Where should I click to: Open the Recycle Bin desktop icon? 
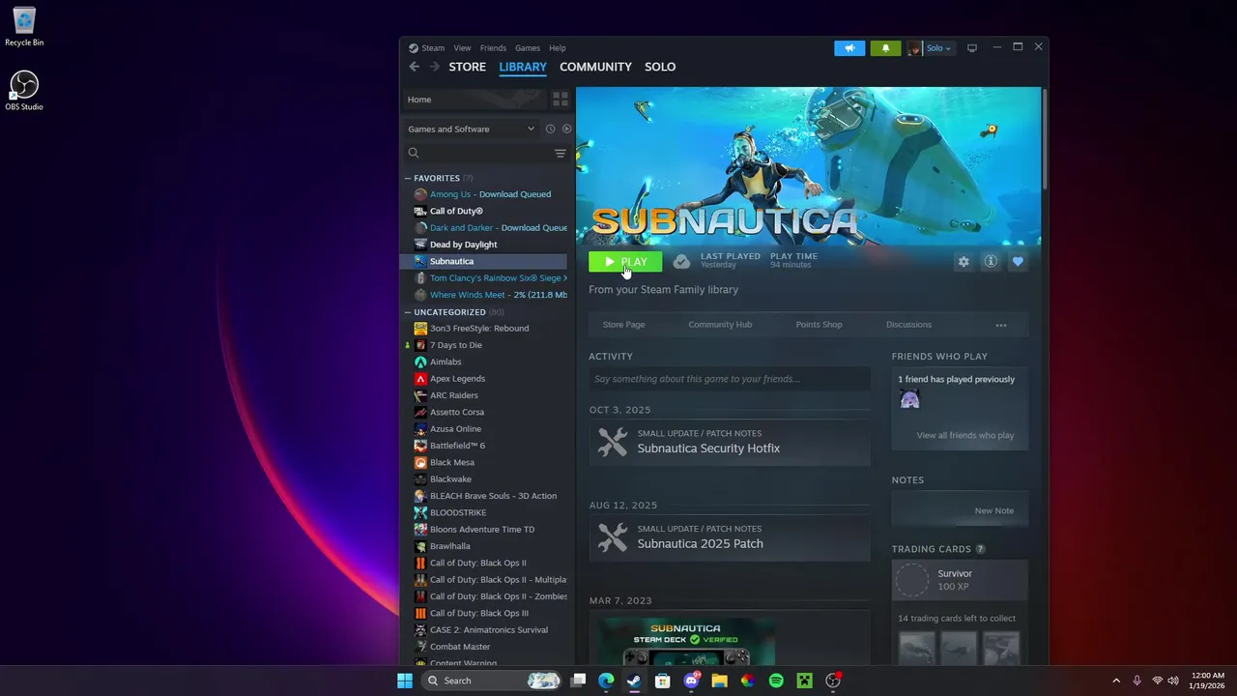24,27
